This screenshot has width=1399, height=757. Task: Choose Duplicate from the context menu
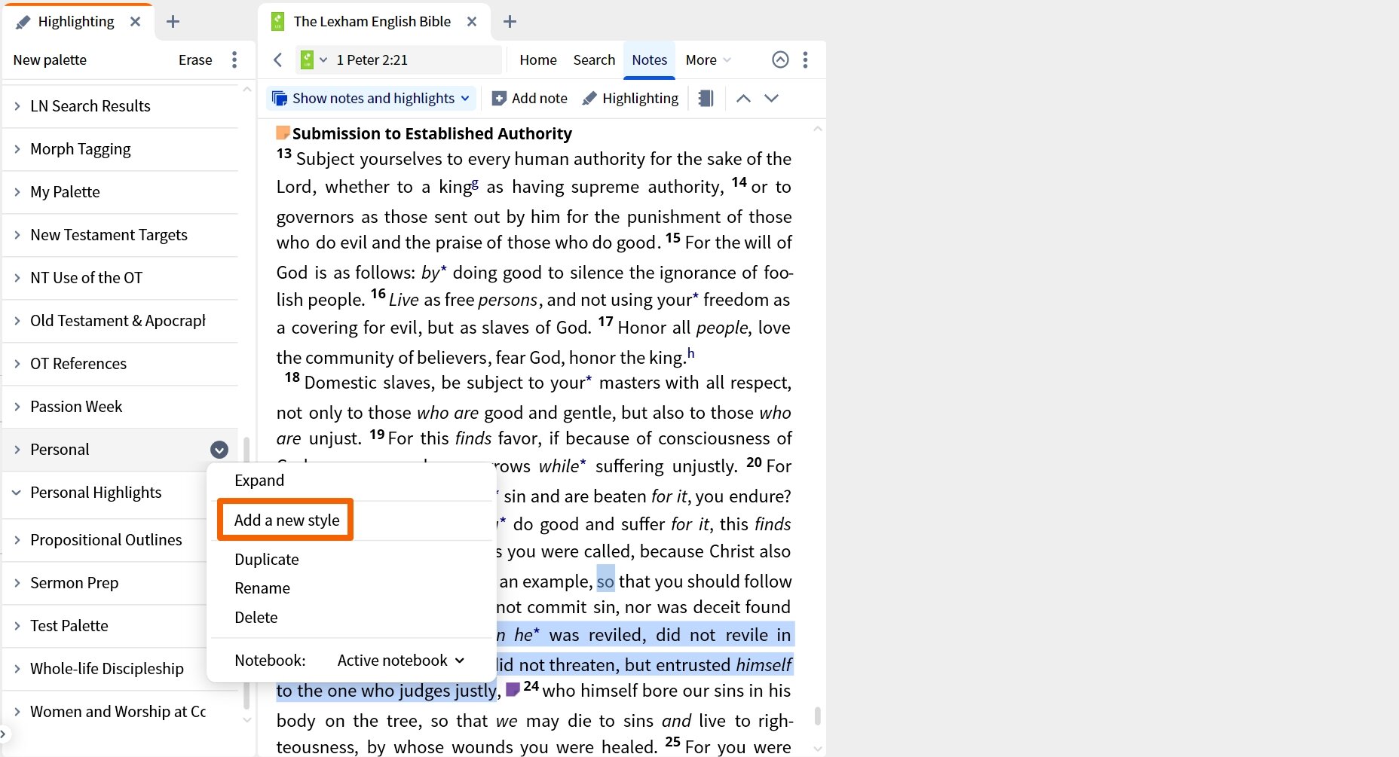267,560
